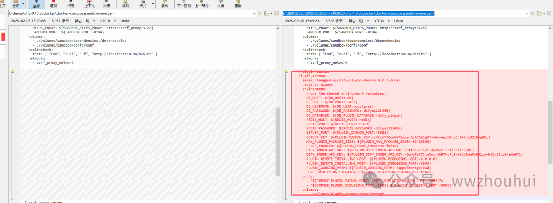553x203 pixels.
Task: Click left pane ssrf_proxy_network line
Action: pos(53,62)
